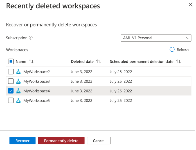Click the MyWorkspace5 flask icon
The height and width of the screenshot is (150, 196).
[19, 100]
